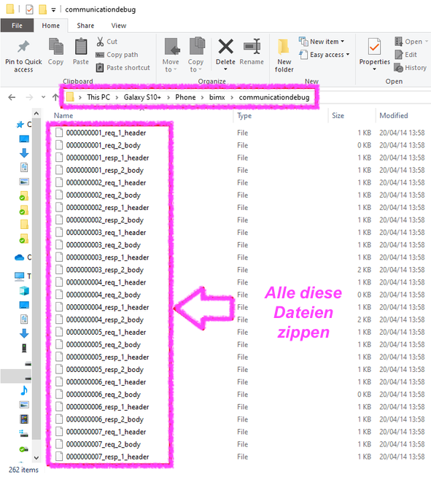
Task: Expand the Delete options arrow
Action: tap(225, 69)
